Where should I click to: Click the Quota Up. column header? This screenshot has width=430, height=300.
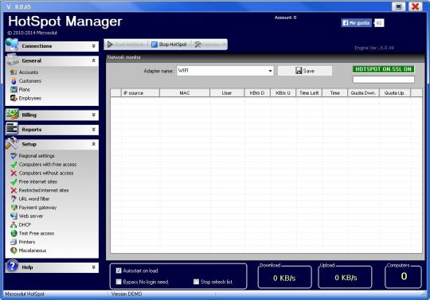point(395,93)
